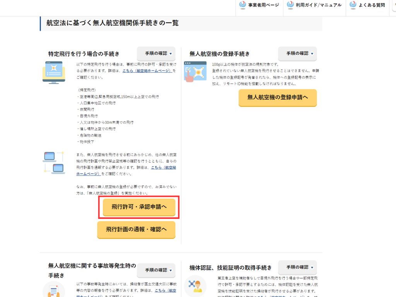Open 手順の確認 dropdown in the accident procedures section

(156, 270)
